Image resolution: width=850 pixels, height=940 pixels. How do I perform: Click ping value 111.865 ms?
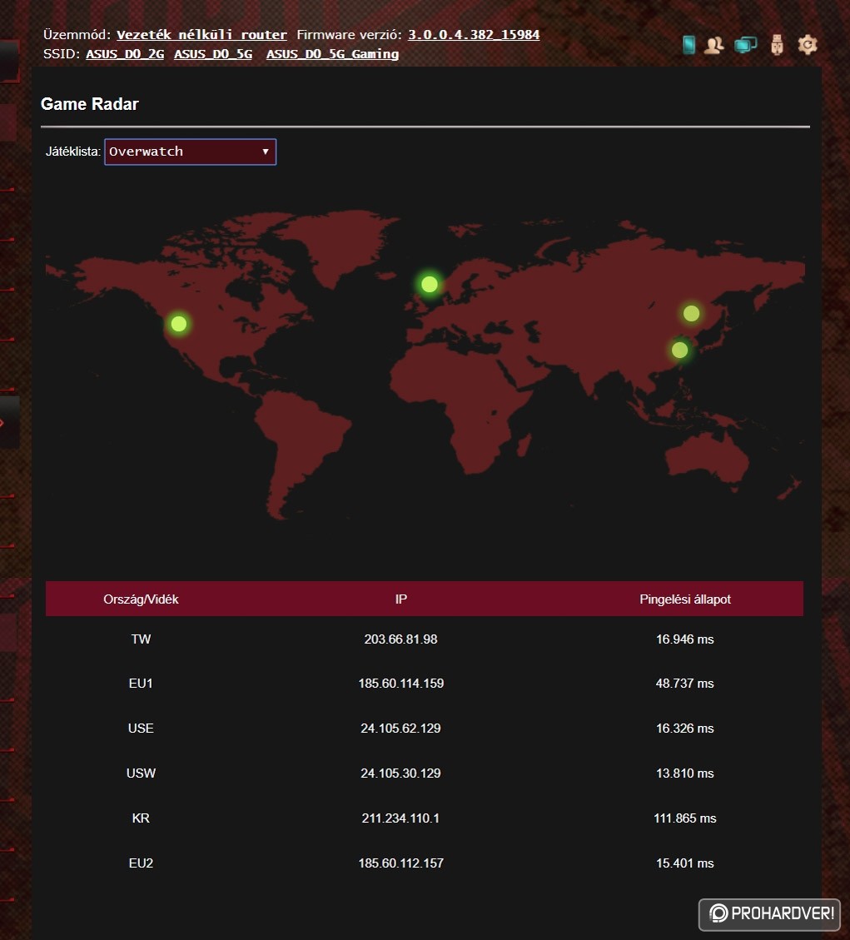685,818
